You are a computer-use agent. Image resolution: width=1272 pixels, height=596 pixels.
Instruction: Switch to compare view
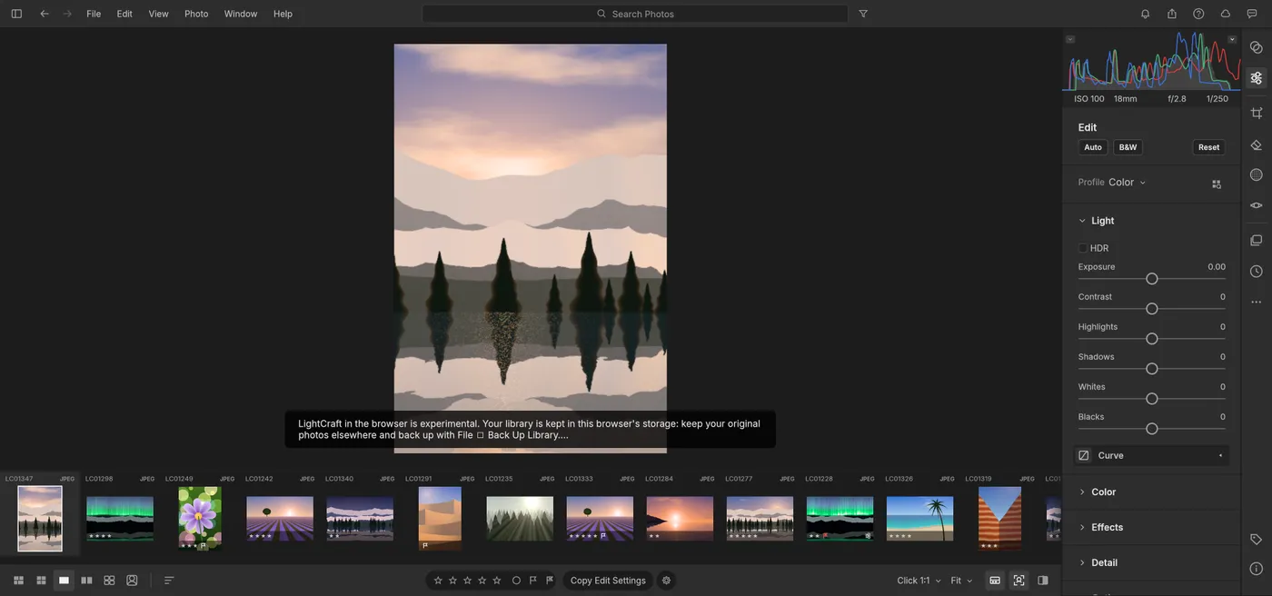click(x=86, y=581)
